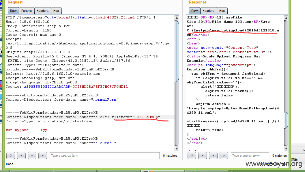The height and width of the screenshot is (172, 305).
Task: Click the startProgress('upload/44290.11.xml') line
Action: [233, 121]
